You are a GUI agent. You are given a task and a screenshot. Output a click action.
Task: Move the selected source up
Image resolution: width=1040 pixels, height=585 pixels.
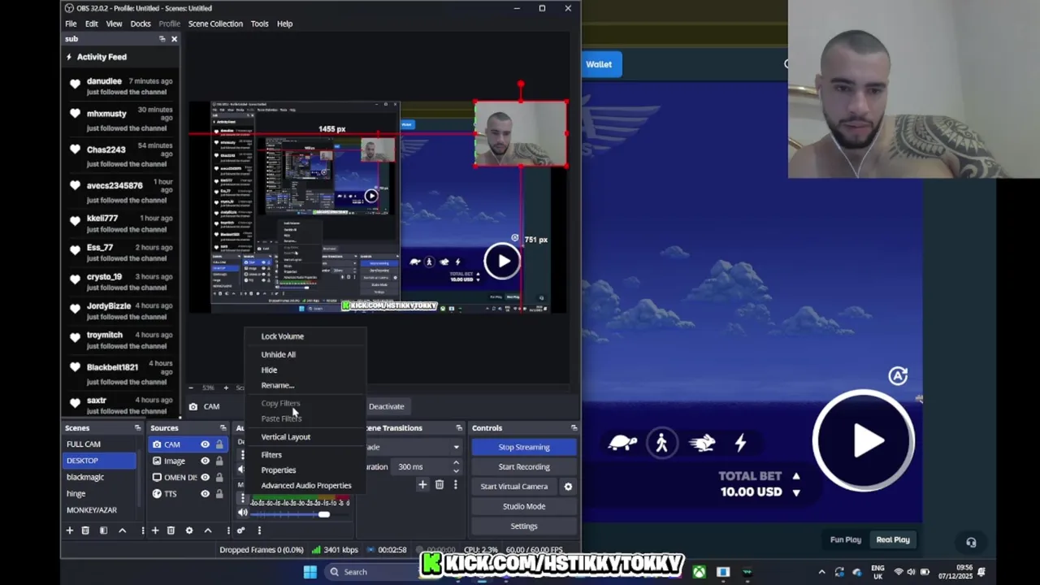(208, 531)
